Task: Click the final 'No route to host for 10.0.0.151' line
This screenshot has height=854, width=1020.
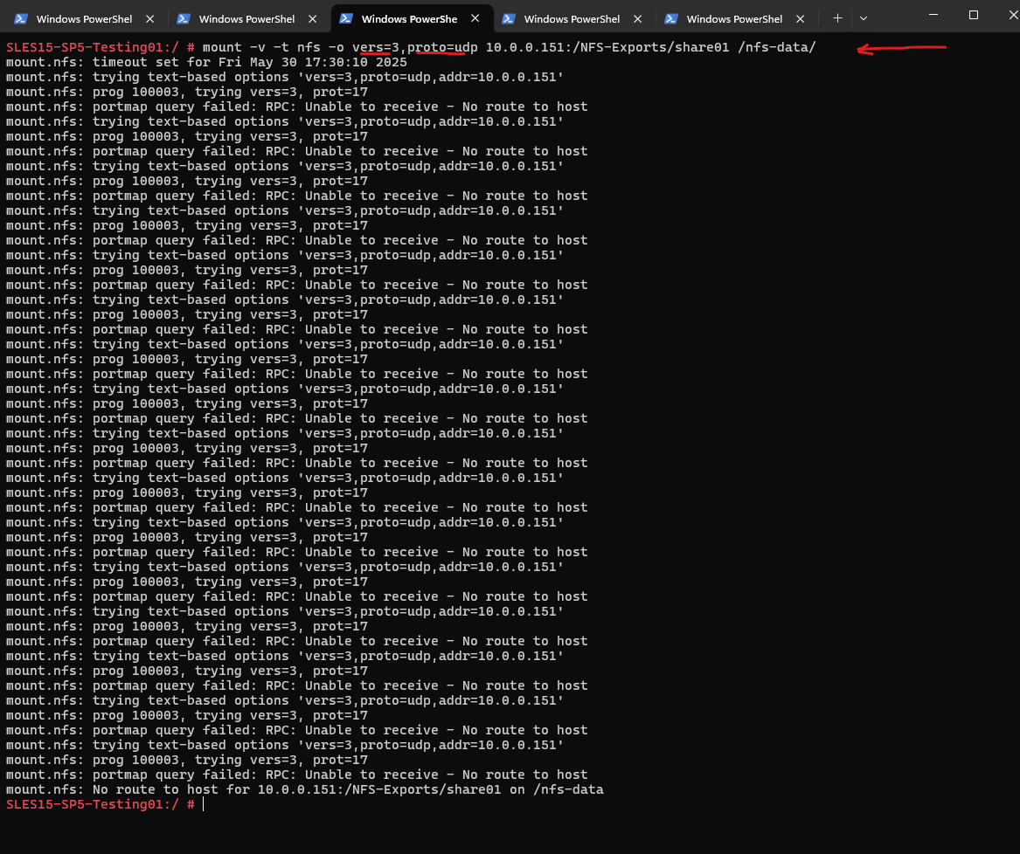Action: [x=304, y=789]
